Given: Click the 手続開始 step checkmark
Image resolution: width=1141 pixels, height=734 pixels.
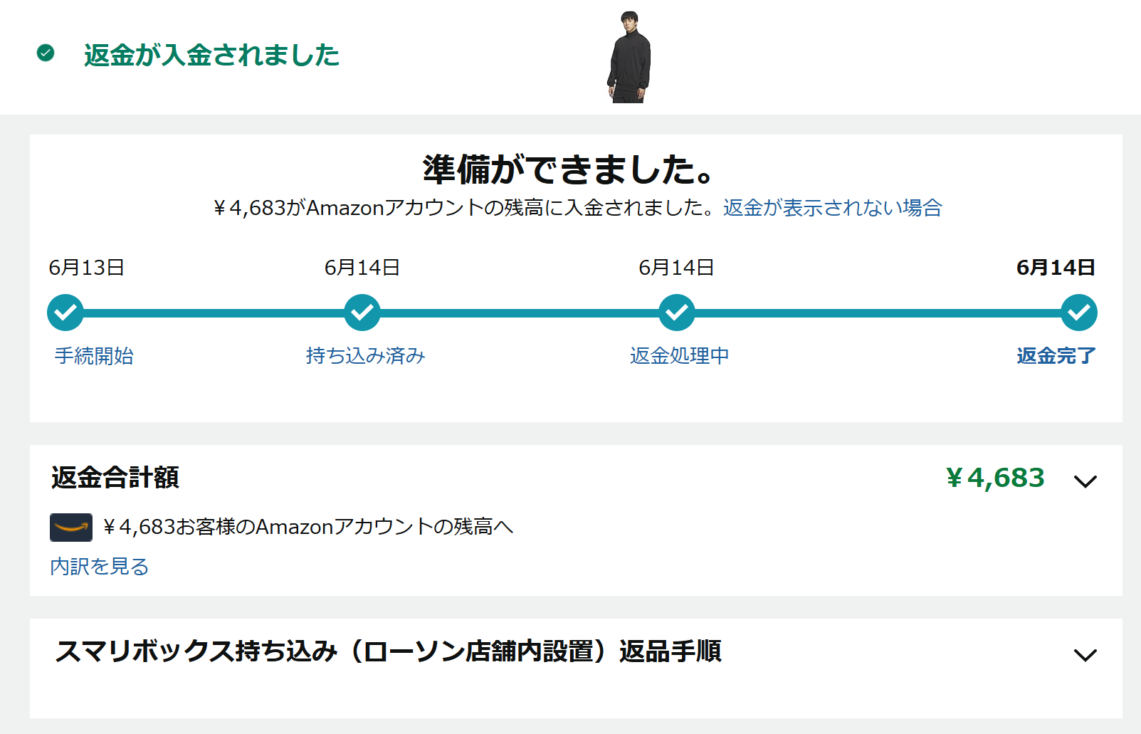Looking at the screenshot, I should (x=65, y=313).
